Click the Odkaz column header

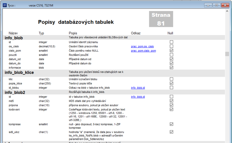(136, 33)
